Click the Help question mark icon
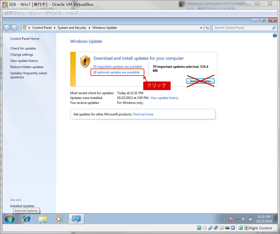Image resolution: width=280 pixels, height=234 pixels. 275,36
